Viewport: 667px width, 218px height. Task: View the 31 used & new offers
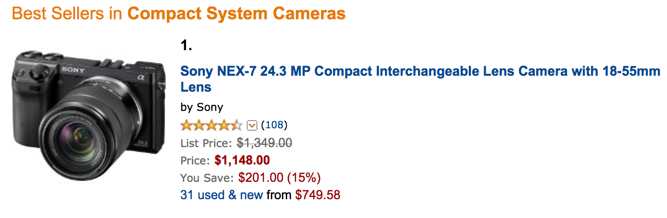point(222,195)
